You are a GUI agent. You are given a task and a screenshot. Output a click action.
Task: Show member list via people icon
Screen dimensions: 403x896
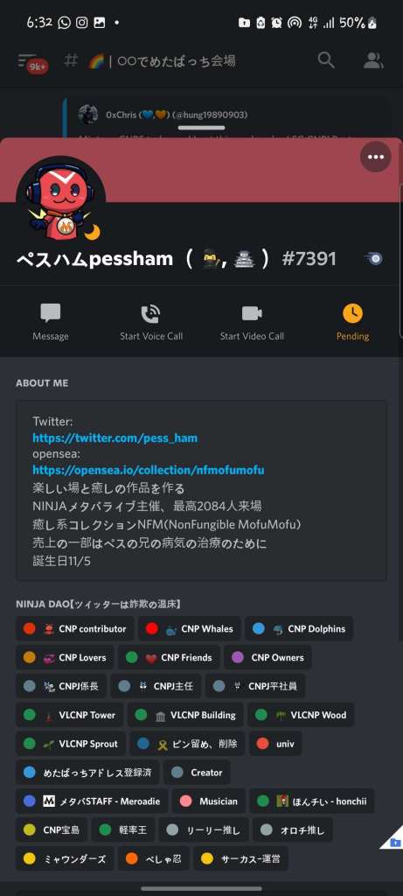tap(373, 60)
